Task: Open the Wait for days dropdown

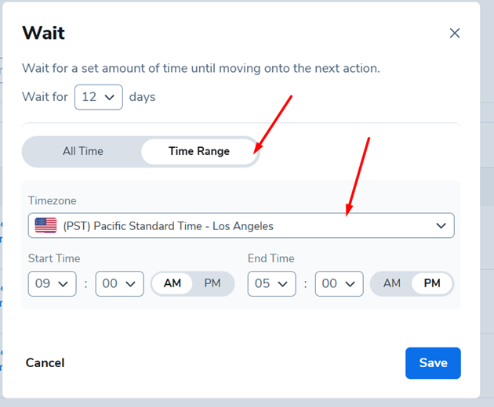Action: click(x=98, y=98)
